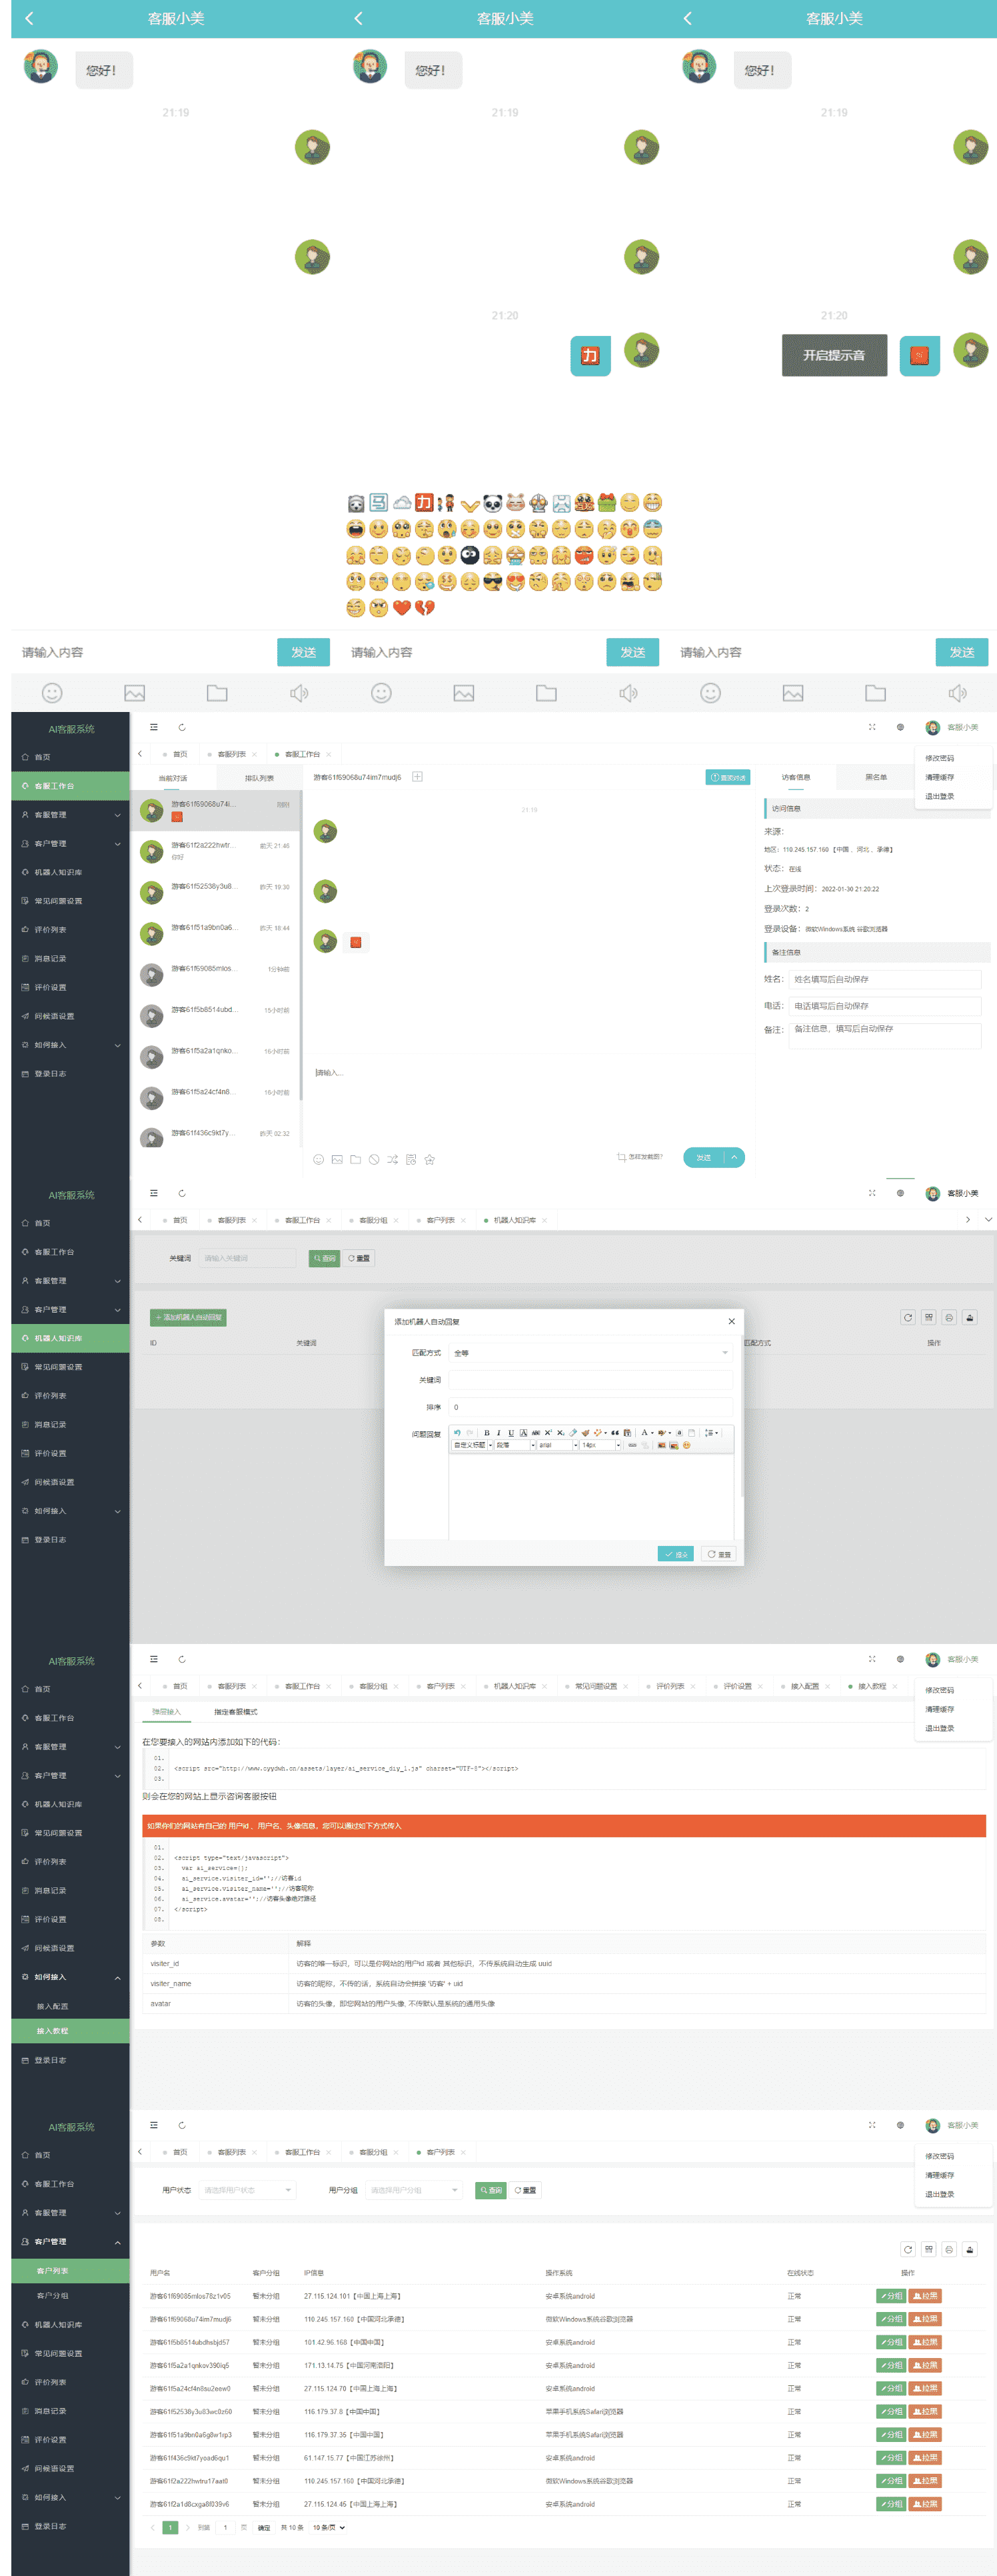Collapse sidebar via menu icon in workbench header

point(153,727)
